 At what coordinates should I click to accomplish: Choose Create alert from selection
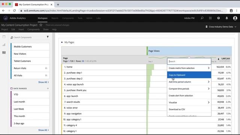click(x=189, y=96)
